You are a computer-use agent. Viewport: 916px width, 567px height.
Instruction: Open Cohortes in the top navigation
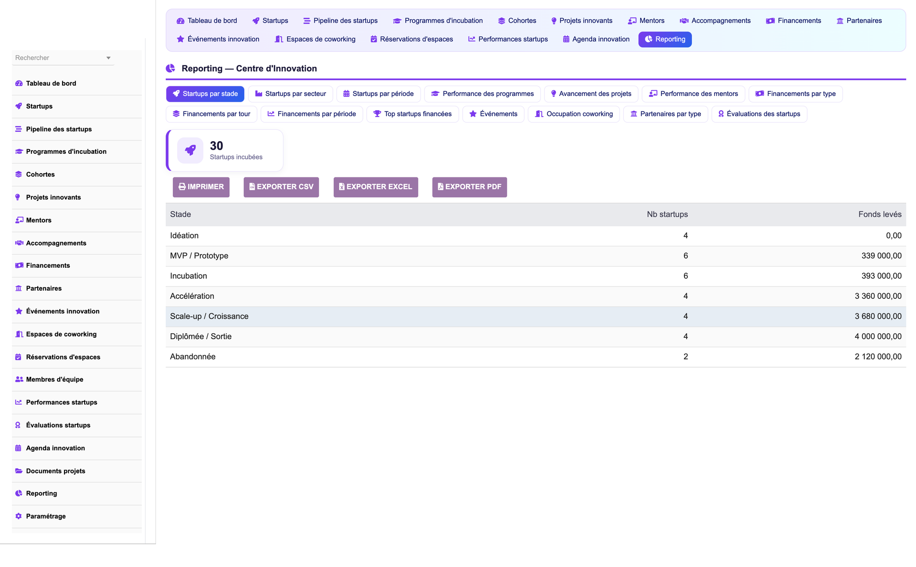click(517, 21)
